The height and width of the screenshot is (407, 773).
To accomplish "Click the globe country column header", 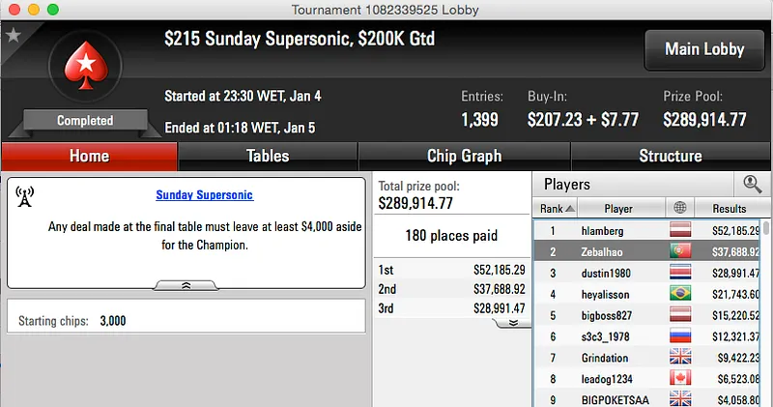I will point(680,208).
